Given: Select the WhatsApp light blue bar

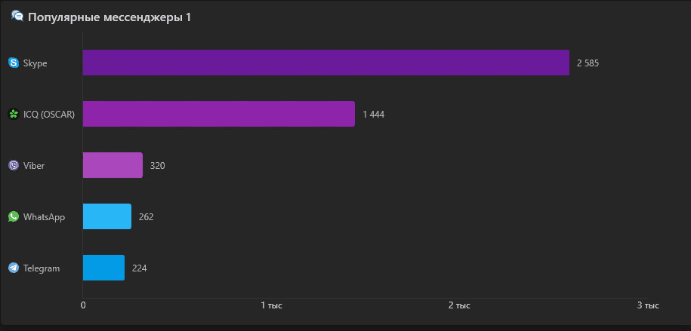Looking at the screenshot, I should [x=107, y=216].
